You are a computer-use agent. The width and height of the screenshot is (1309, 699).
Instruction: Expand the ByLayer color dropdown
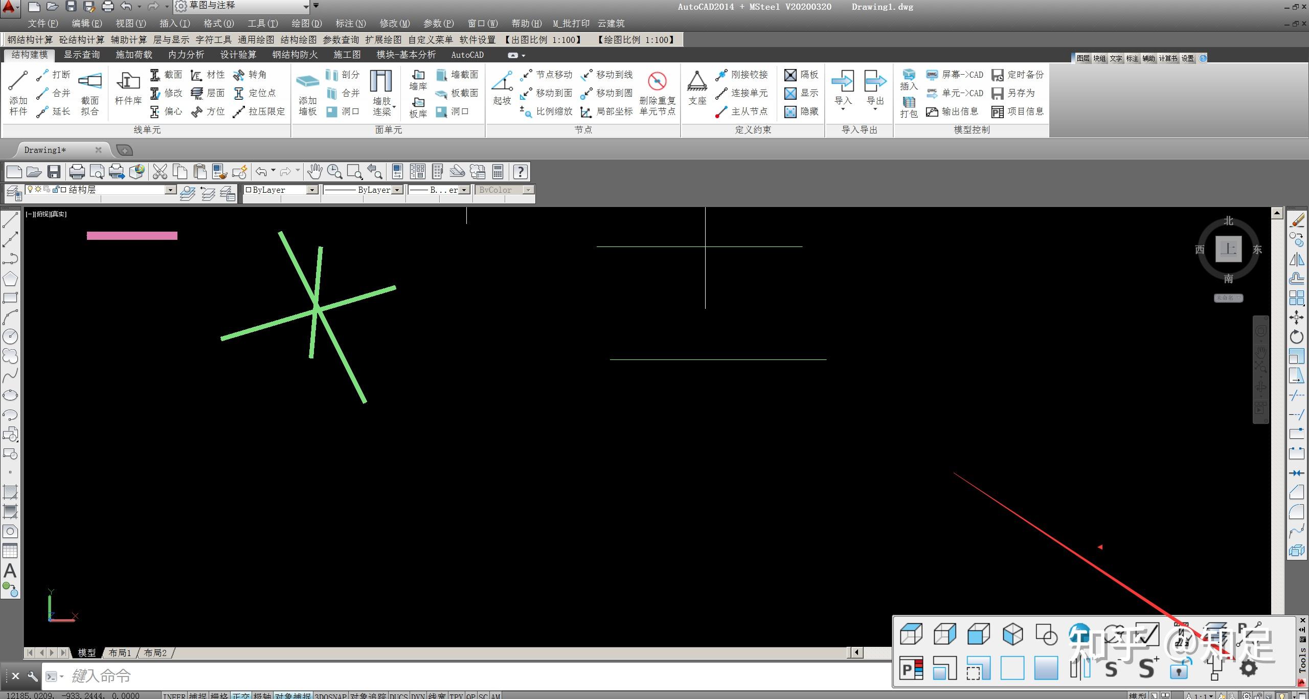(311, 190)
